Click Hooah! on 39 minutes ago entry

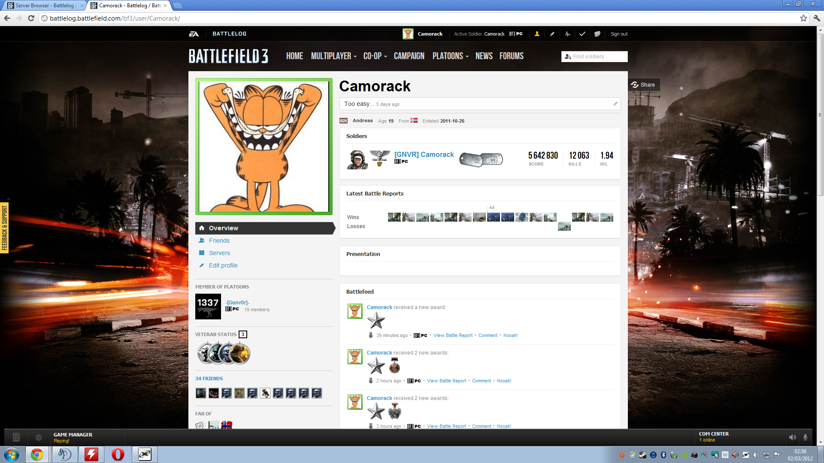point(510,335)
